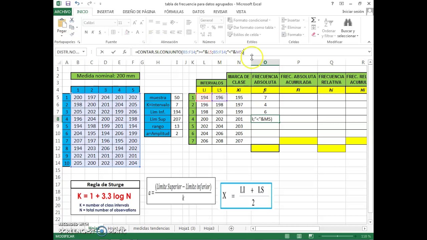This screenshot has width=427, height=240.
Task: Click the Cut scissors icon
Action: (x=72, y=20)
